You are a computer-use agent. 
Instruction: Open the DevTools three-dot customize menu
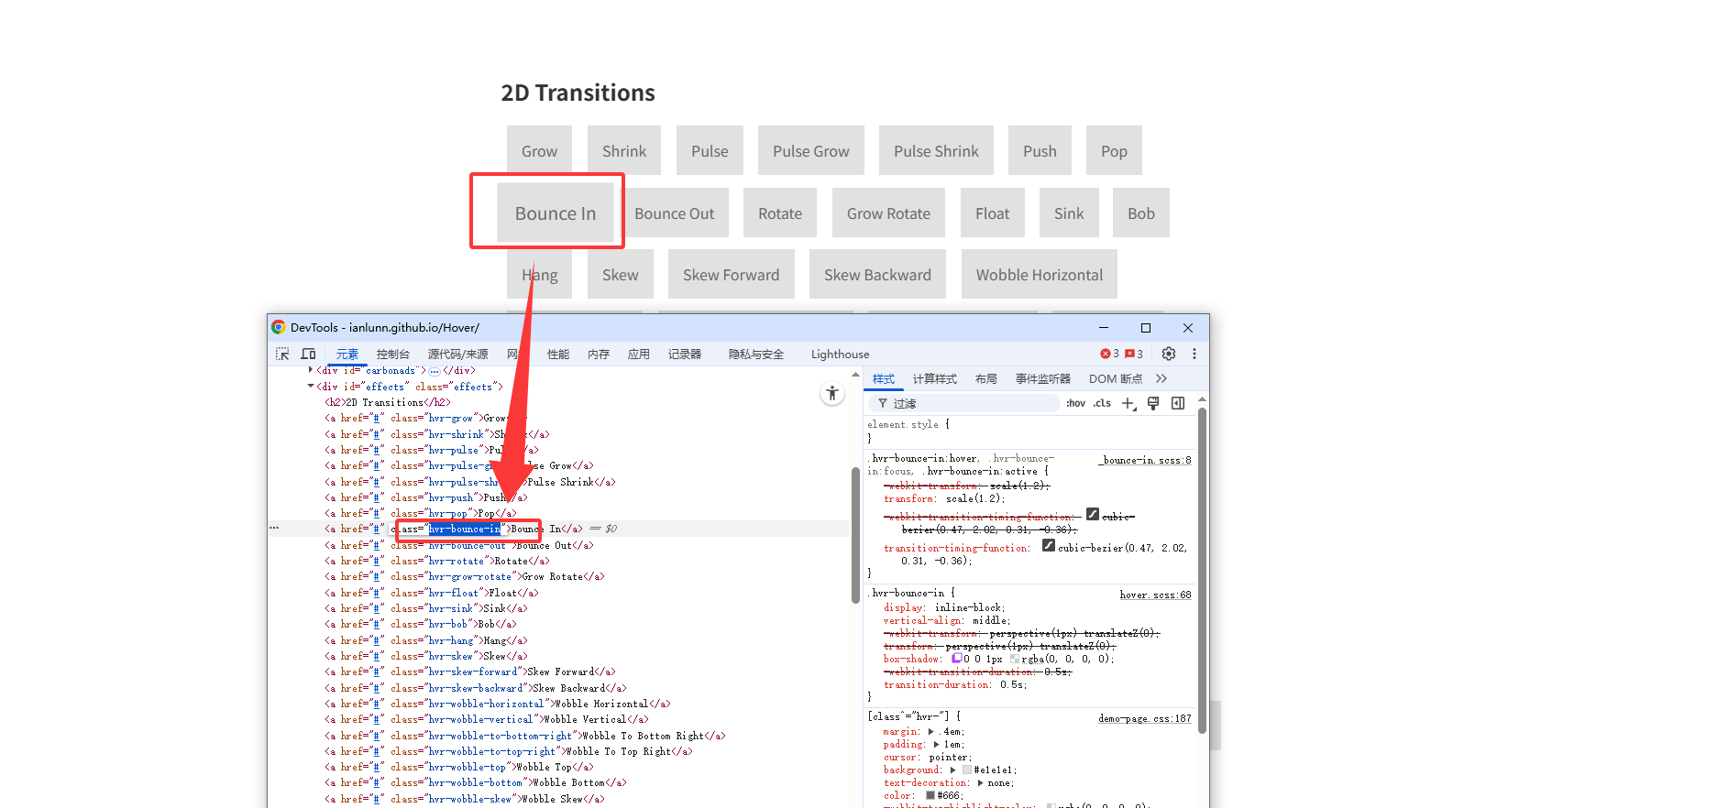[1194, 354]
